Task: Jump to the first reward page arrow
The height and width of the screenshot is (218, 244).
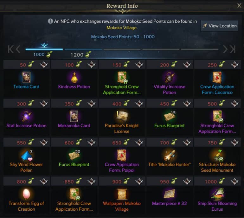Action: [10, 49]
